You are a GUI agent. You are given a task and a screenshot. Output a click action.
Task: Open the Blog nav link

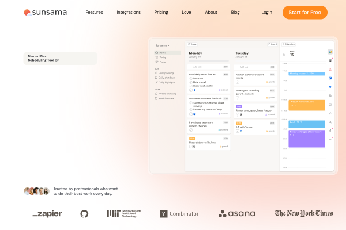(235, 12)
